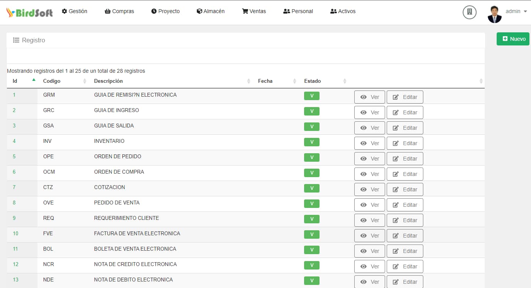Open the admin dropdown arrow
The width and height of the screenshot is (531, 288).
[525, 12]
